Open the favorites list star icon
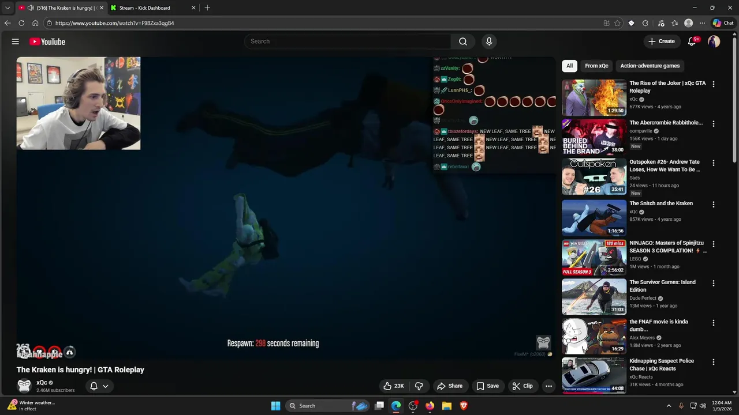Image resolution: width=739 pixels, height=415 pixels. click(x=674, y=23)
